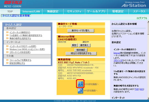Click arrow icon beside インターネット接続を行う

(x=7, y=32)
